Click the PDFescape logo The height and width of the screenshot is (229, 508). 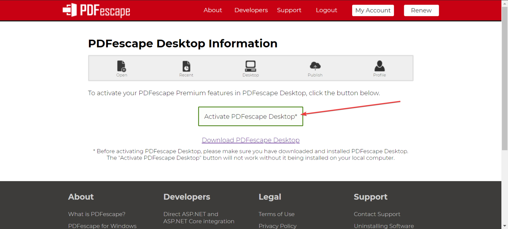[x=96, y=10]
